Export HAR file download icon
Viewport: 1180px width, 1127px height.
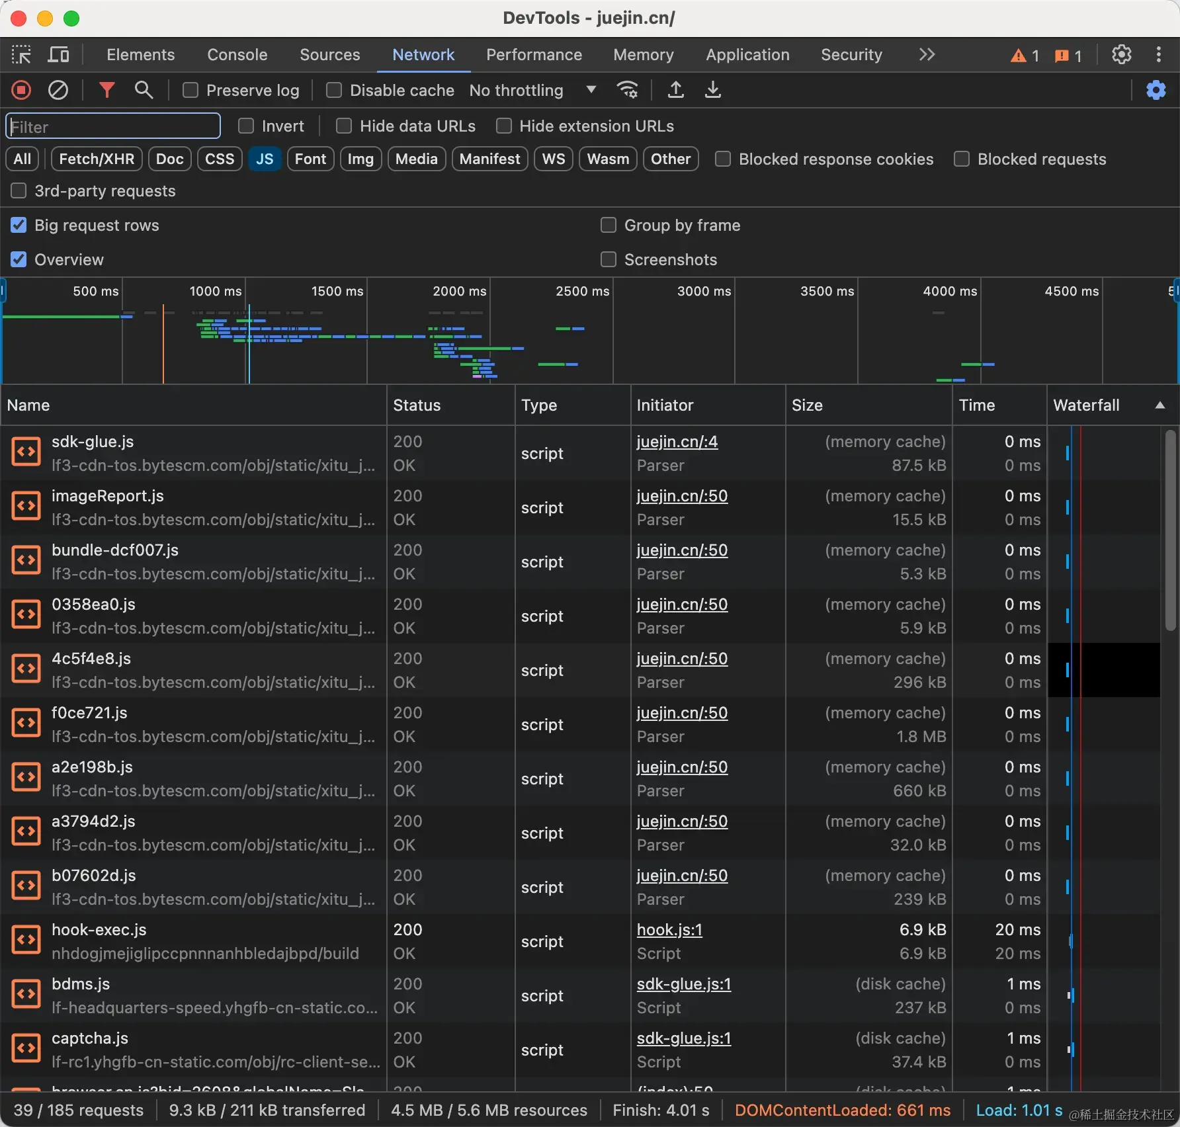(x=712, y=90)
